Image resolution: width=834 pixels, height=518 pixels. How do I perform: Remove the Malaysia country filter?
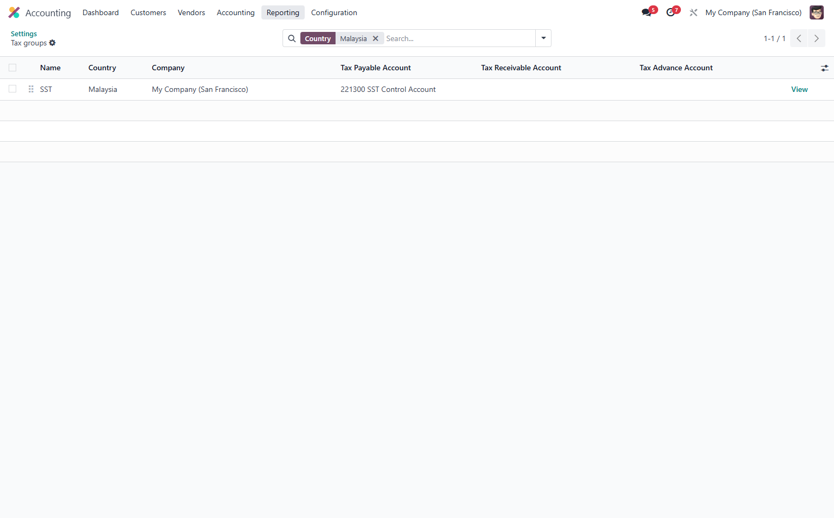click(x=375, y=38)
